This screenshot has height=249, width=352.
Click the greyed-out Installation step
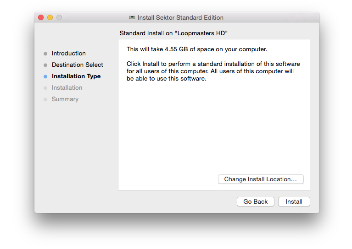pos(67,88)
